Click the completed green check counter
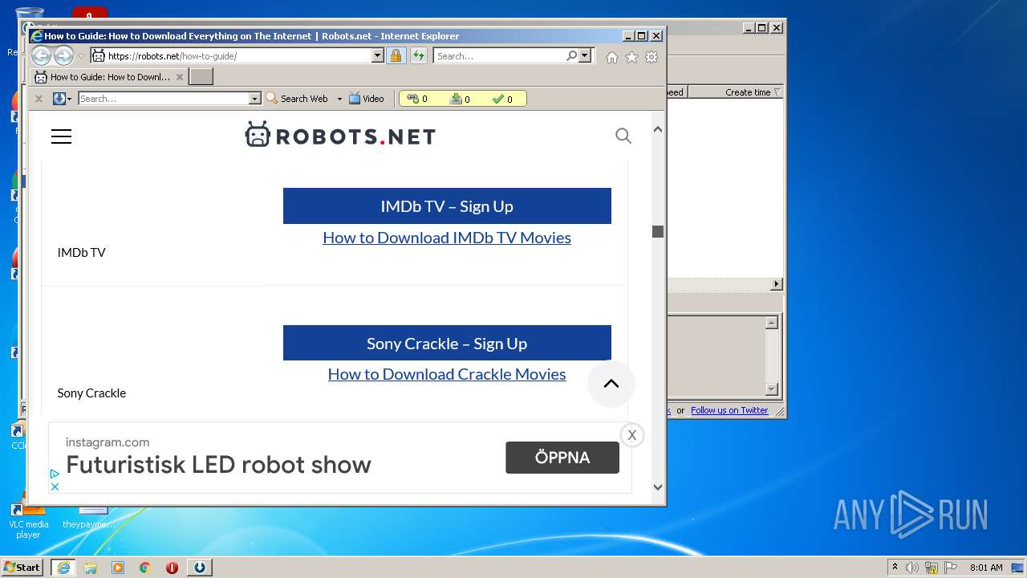Image resolution: width=1027 pixels, height=578 pixels. pos(498,99)
